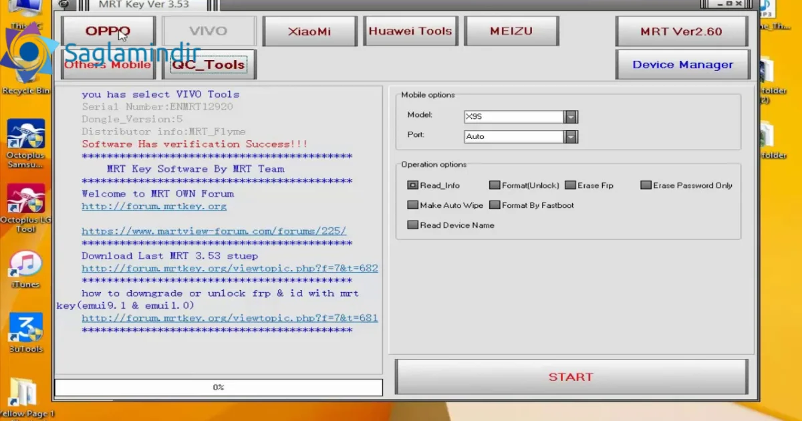The width and height of the screenshot is (802, 421).
Task: Open the Octoplus LG Tool desktop icon
Action: [25, 208]
